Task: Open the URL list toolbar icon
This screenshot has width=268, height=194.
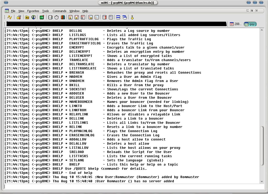Action: click(111, 17)
